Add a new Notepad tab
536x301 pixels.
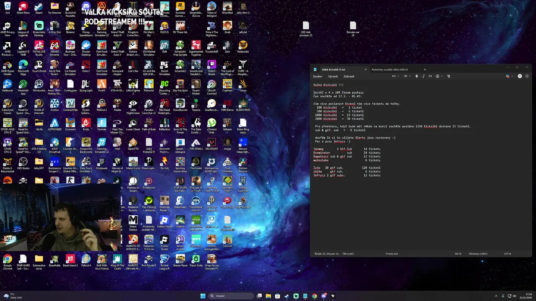tap(425, 69)
